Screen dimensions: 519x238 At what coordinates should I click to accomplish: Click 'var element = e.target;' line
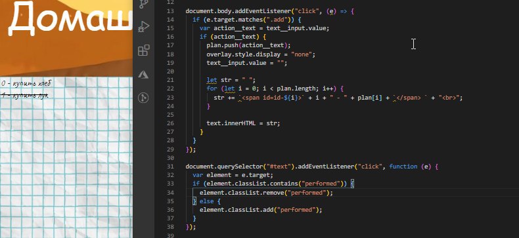tap(233, 175)
